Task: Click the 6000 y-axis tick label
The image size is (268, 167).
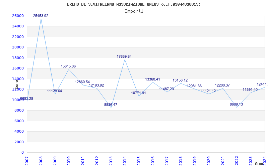Action: tap(19, 121)
